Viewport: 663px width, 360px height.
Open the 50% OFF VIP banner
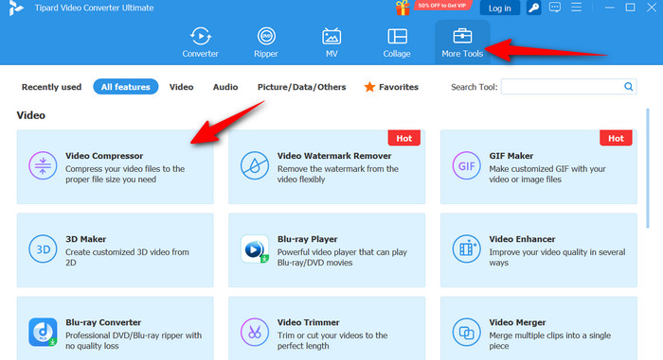(442, 6)
